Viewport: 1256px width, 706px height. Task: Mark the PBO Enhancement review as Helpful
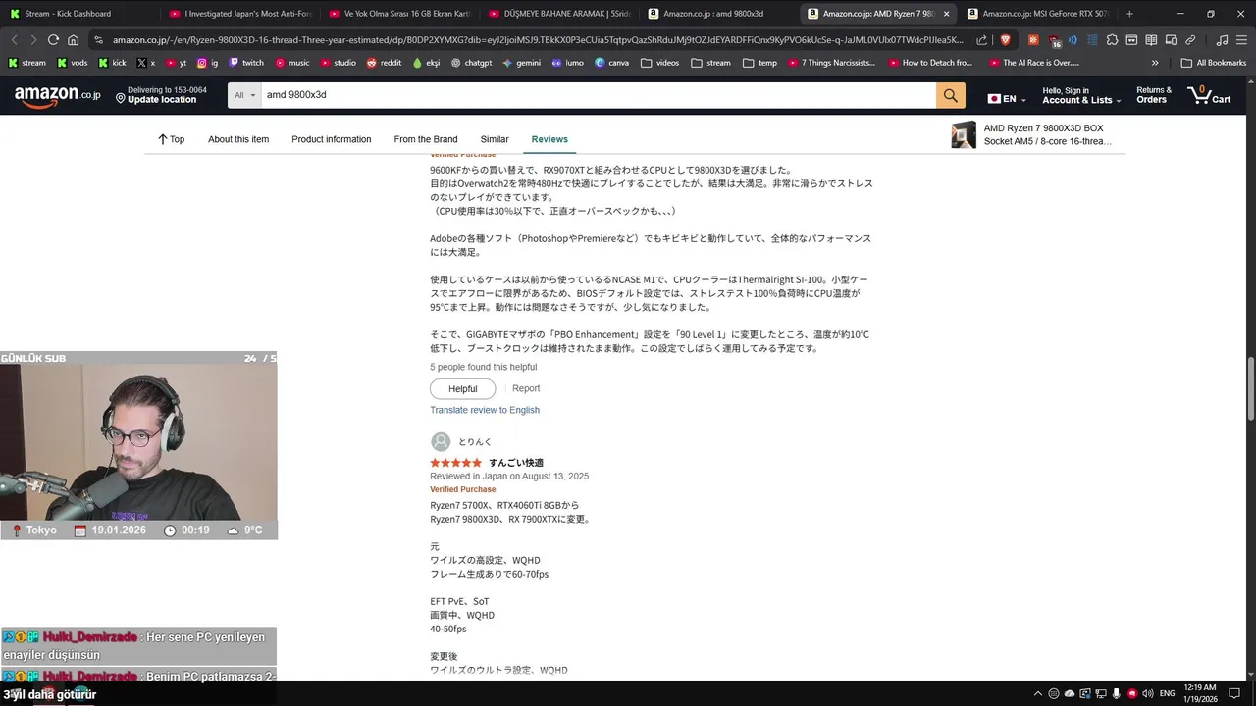(x=463, y=389)
